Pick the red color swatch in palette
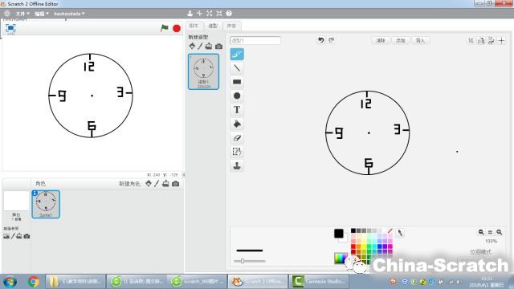Viewport: 514px width, 289px height. (x=353, y=246)
